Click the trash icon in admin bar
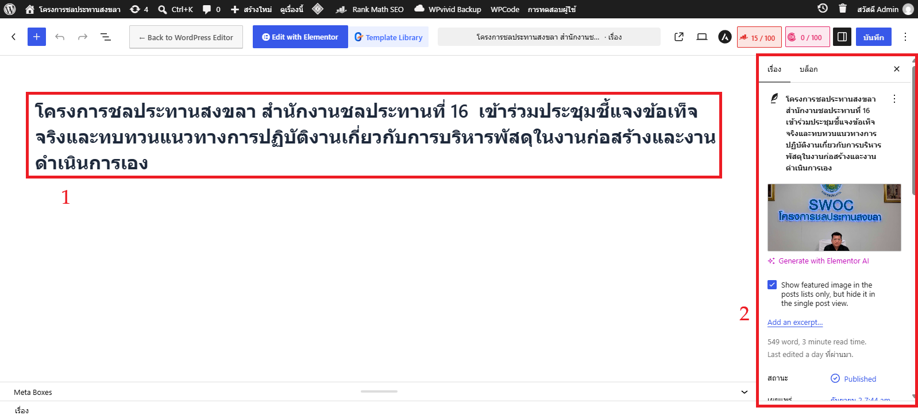 (842, 9)
